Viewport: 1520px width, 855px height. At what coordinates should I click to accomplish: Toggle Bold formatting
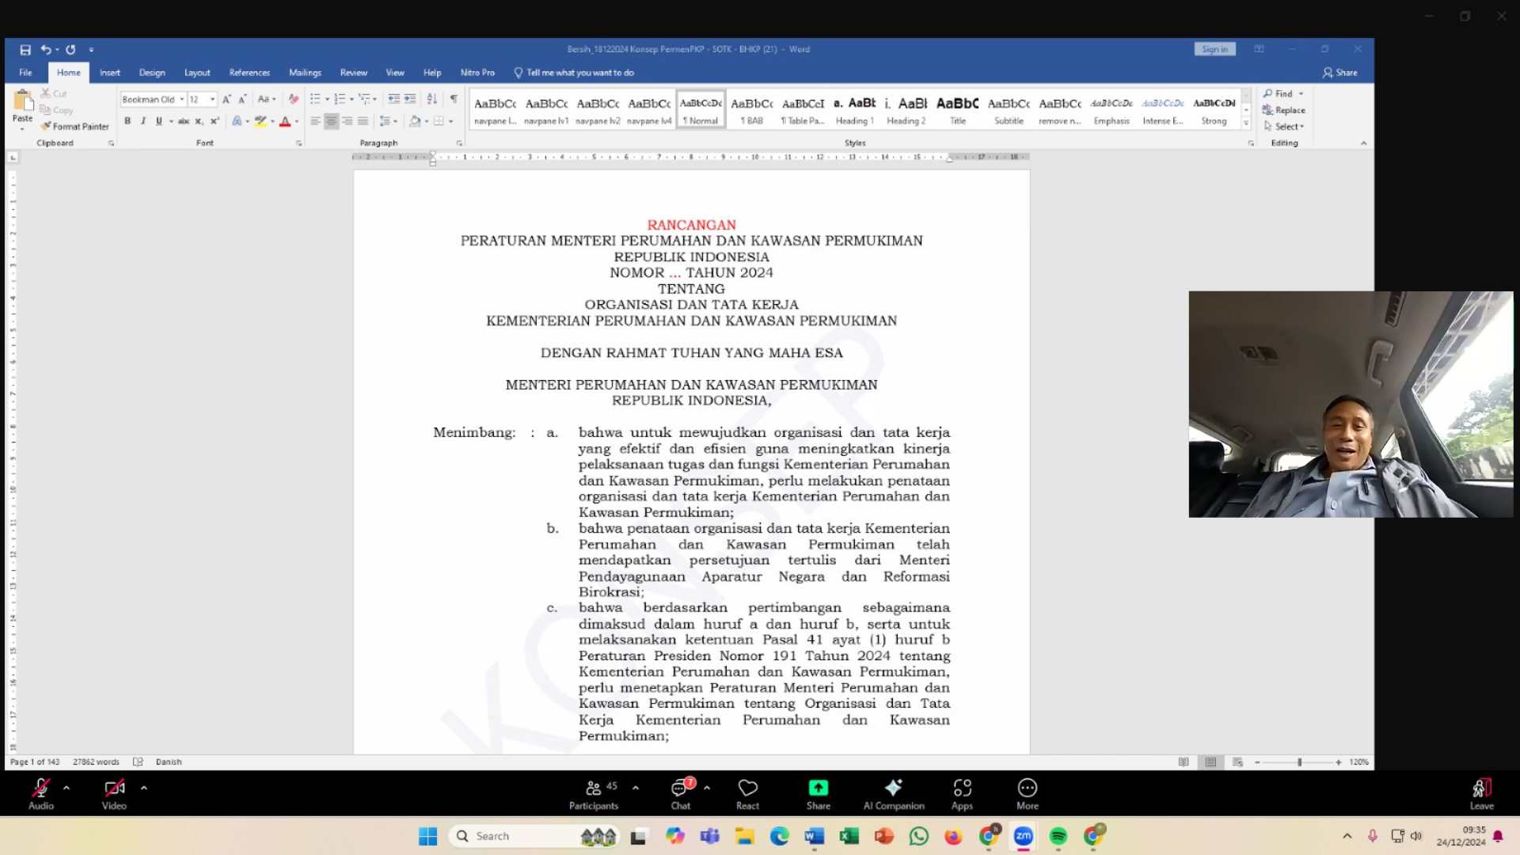(127, 121)
